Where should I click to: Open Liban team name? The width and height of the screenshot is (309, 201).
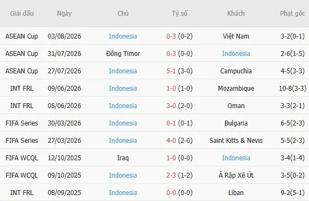(x=236, y=192)
